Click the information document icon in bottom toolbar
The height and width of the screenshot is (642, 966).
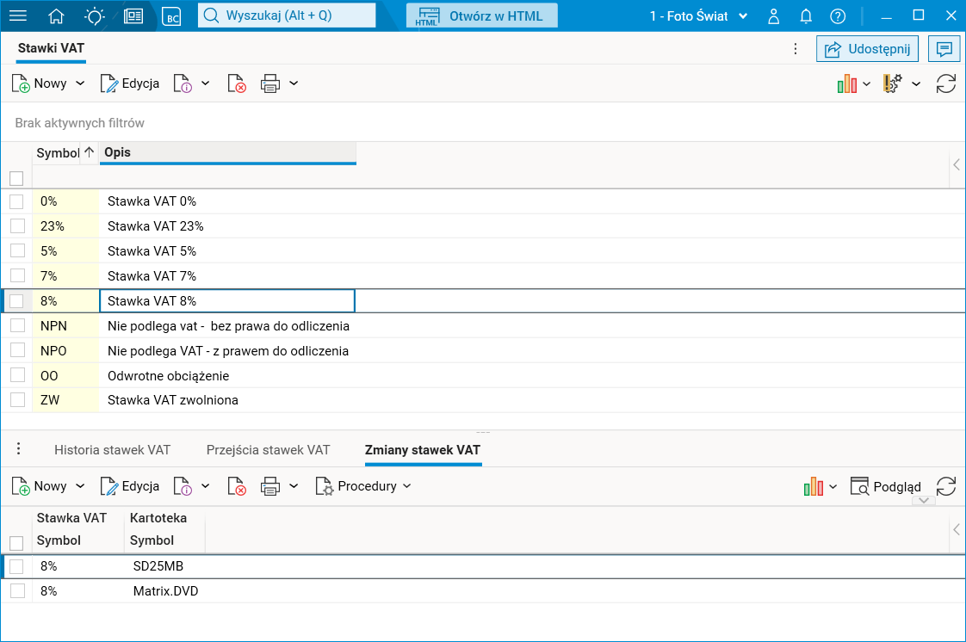click(x=183, y=486)
